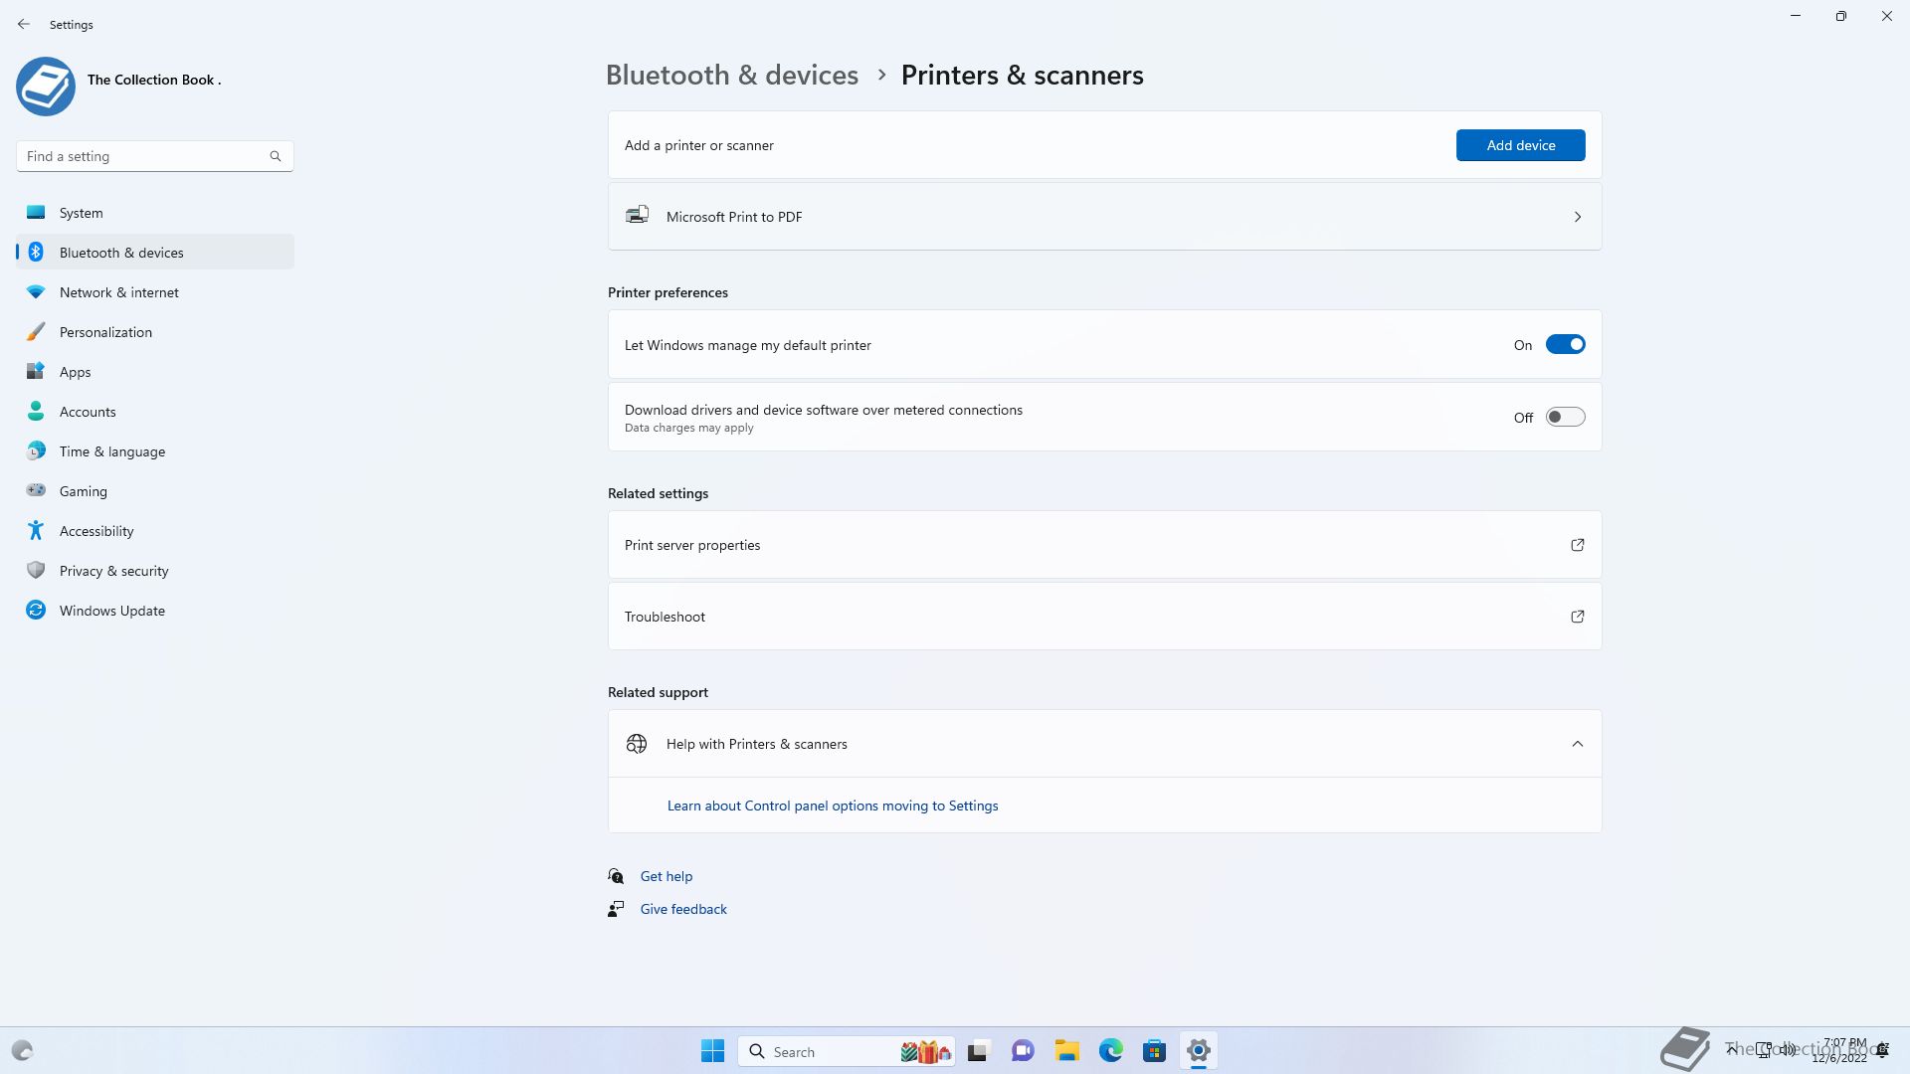Open the Print server properties row
The height and width of the screenshot is (1074, 1910).
[x=1104, y=545]
